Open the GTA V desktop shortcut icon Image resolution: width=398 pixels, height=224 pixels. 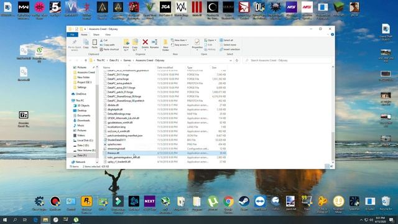pyautogui.click(x=149, y=7)
